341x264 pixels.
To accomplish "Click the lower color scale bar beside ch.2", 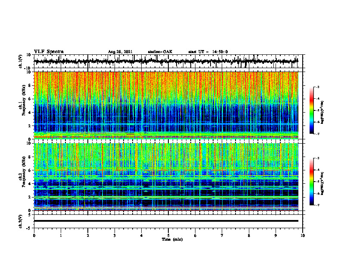I will [x=311, y=182].
